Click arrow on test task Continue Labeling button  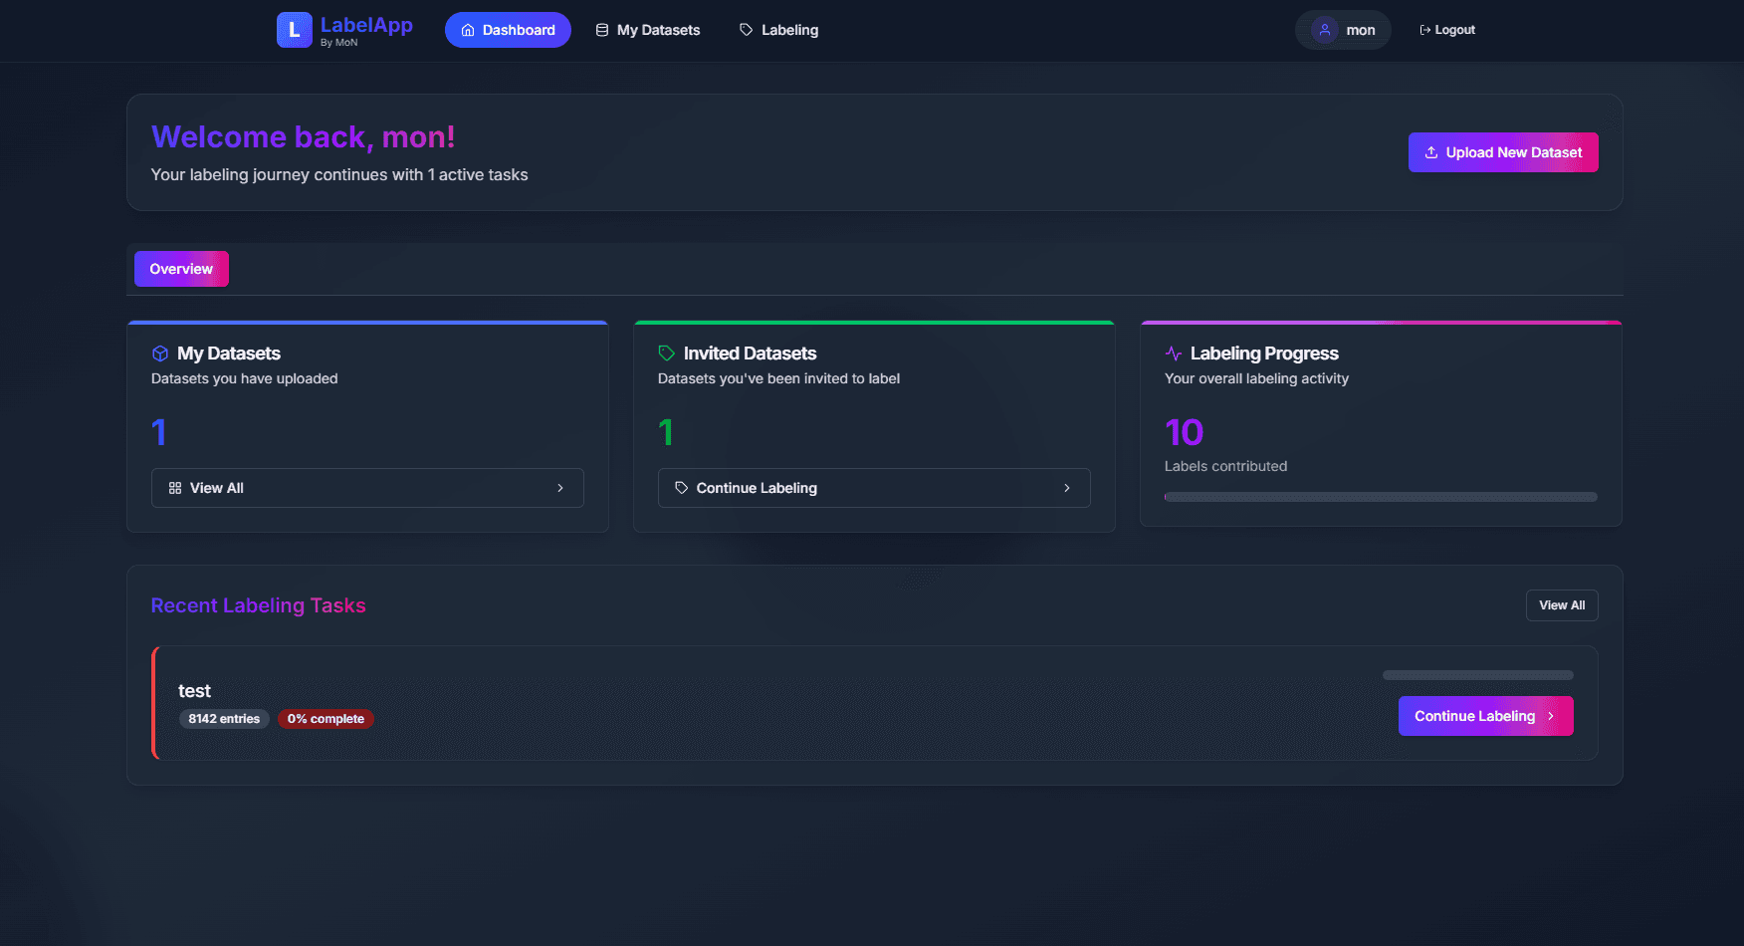click(x=1551, y=716)
